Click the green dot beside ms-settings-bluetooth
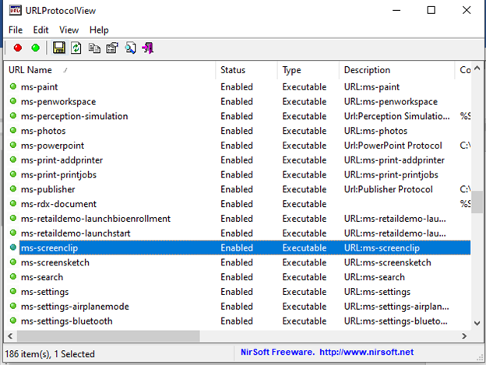Screen dimensions: 486x365 [x=13, y=321]
